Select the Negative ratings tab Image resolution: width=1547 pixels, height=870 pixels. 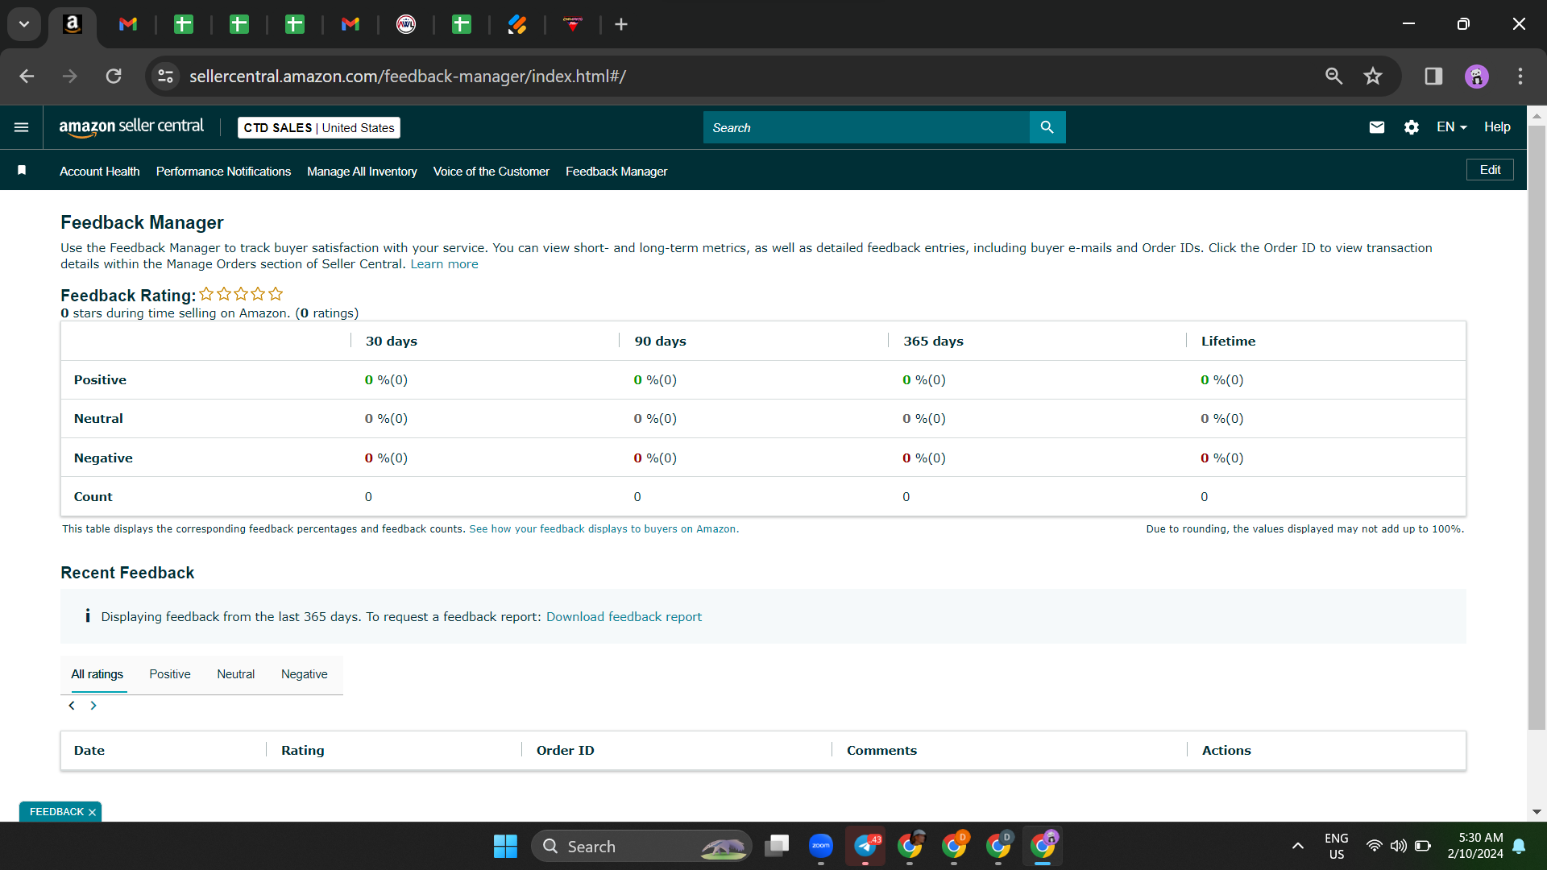305,674
